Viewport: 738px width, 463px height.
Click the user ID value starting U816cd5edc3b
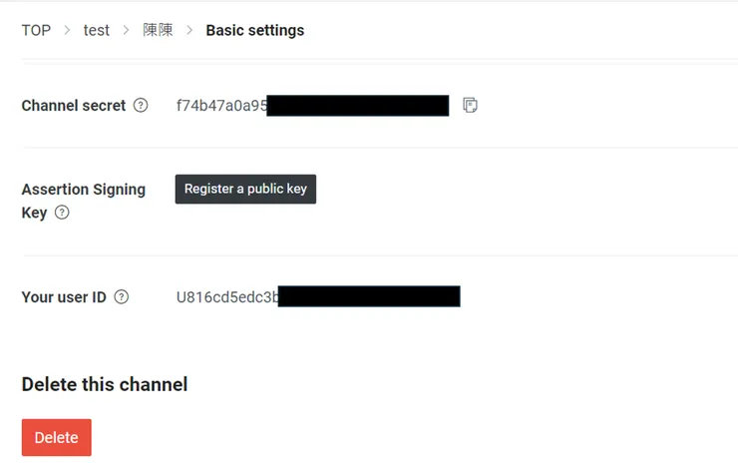coord(226,296)
